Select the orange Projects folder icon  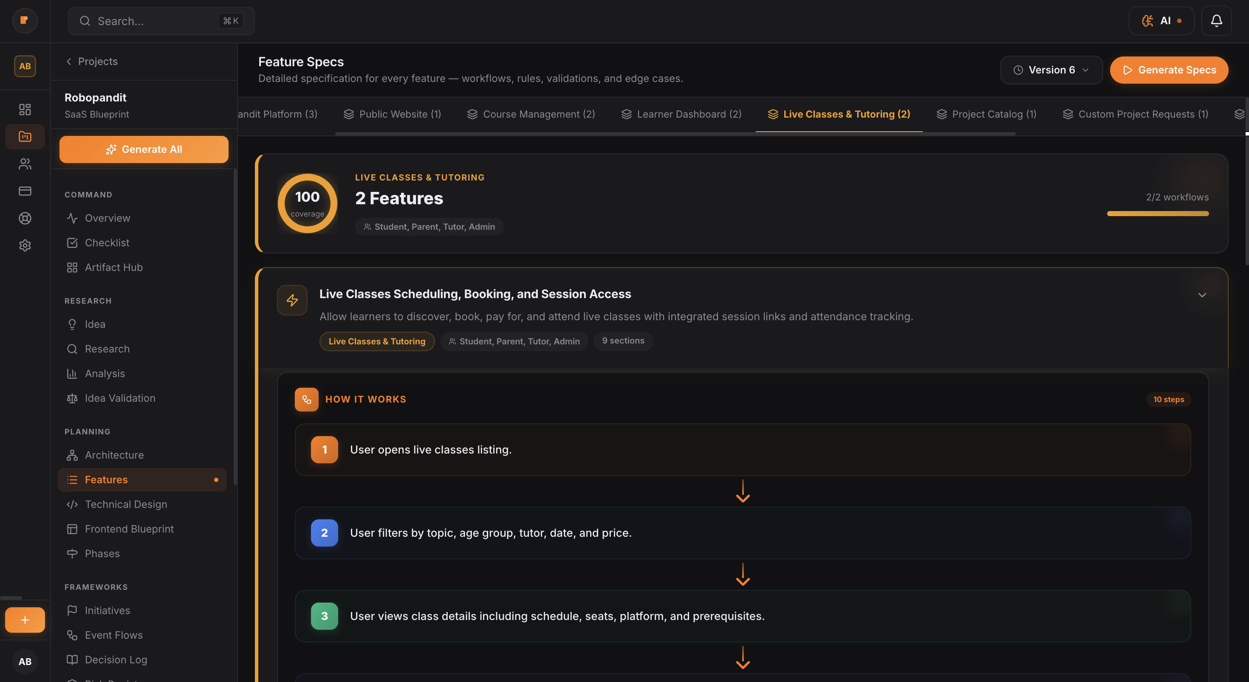[x=25, y=136]
